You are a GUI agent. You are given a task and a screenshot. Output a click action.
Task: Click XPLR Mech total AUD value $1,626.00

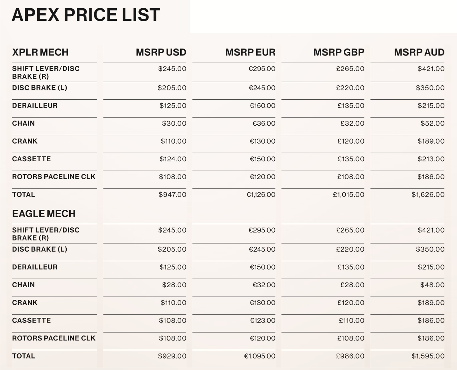428,195
